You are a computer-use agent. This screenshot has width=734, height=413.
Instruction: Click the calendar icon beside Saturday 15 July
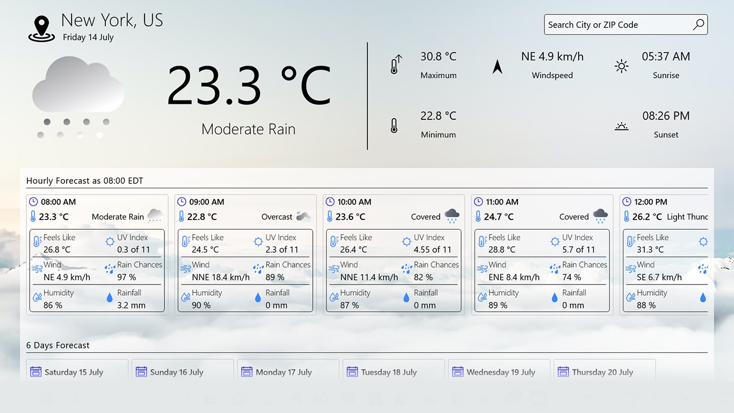click(x=35, y=371)
